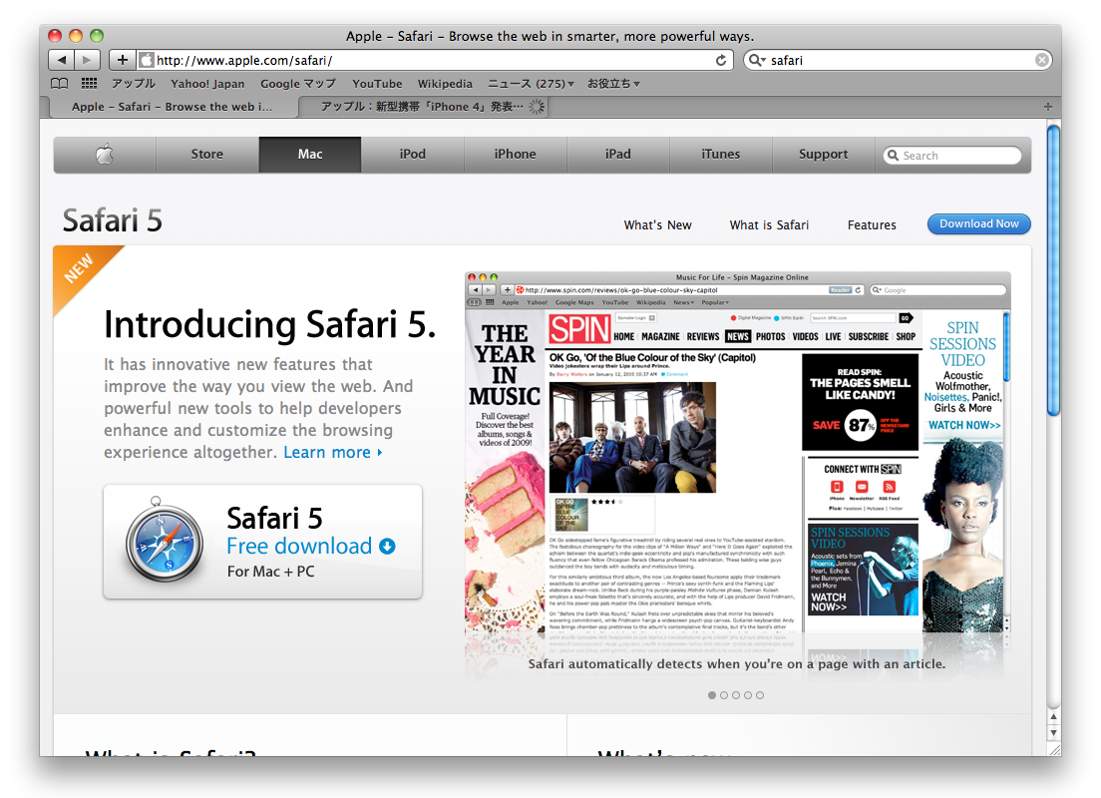This screenshot has width=1101, height=798.
Task: Switch to the アップル iPhone 4 tab
Action: [x=423, y=107]
